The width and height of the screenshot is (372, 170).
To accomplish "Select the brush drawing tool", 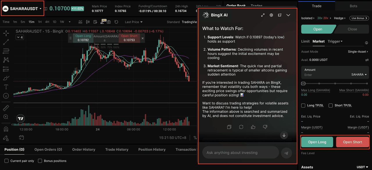I will click(6, 78).
